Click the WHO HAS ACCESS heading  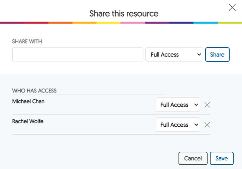[x=34, y=90]
